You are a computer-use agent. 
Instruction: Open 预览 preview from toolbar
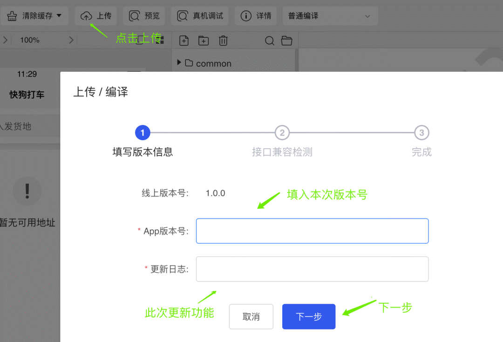tap(144, 16)
